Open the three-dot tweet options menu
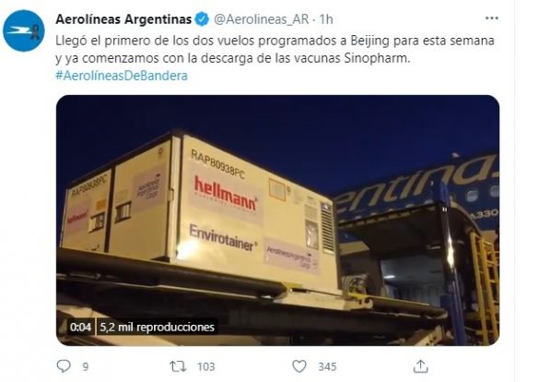The height and width of the screenshot is (382, 539). [x=492, y=18]
